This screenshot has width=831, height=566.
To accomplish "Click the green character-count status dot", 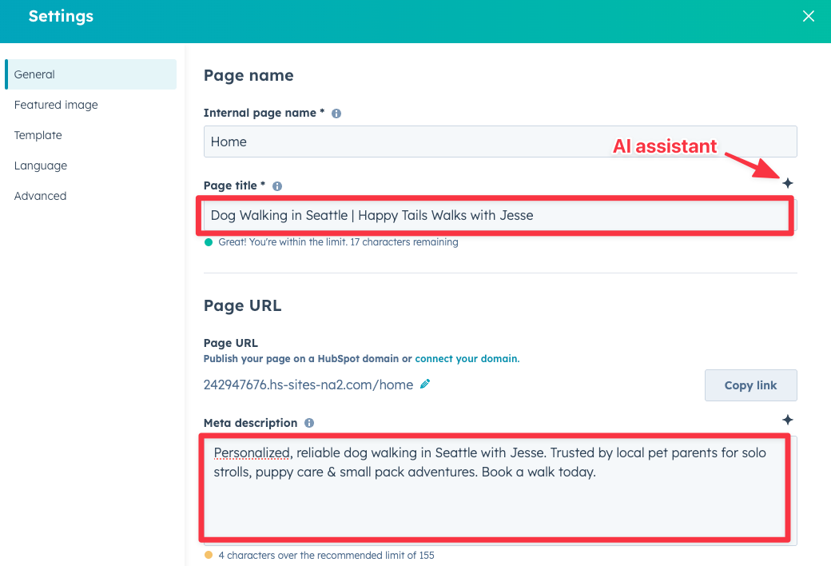I will [209, 241].
